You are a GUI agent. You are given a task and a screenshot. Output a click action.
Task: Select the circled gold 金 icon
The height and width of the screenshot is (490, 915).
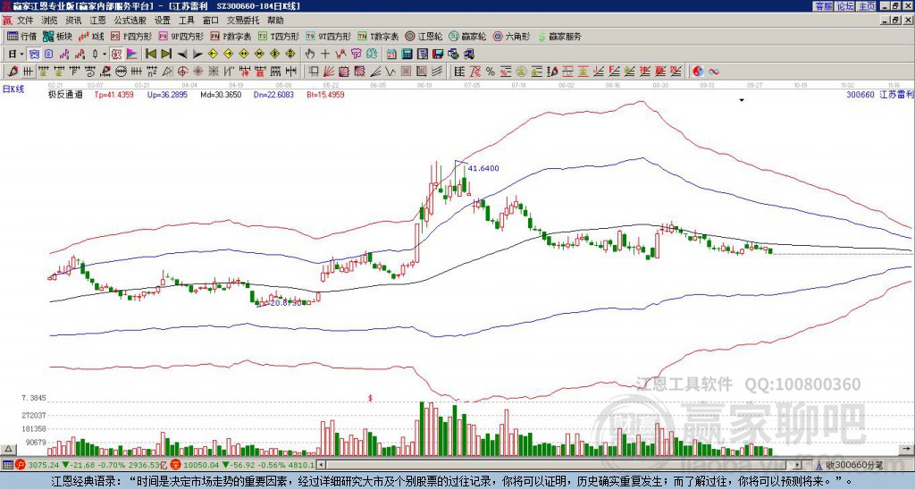[x=521, y=72]
